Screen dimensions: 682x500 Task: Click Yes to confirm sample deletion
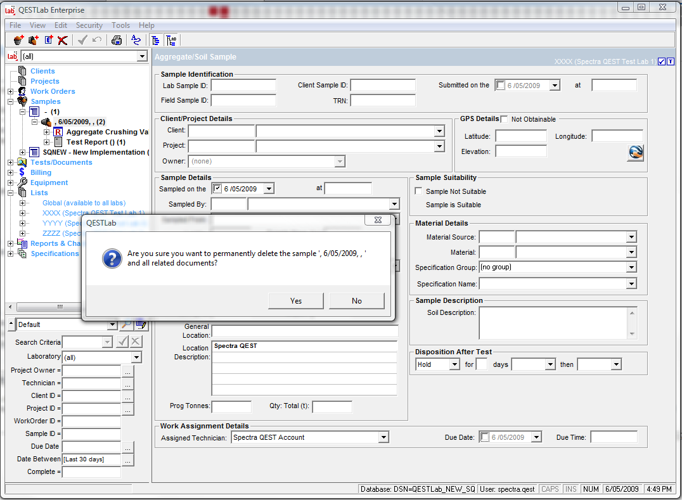296,301
